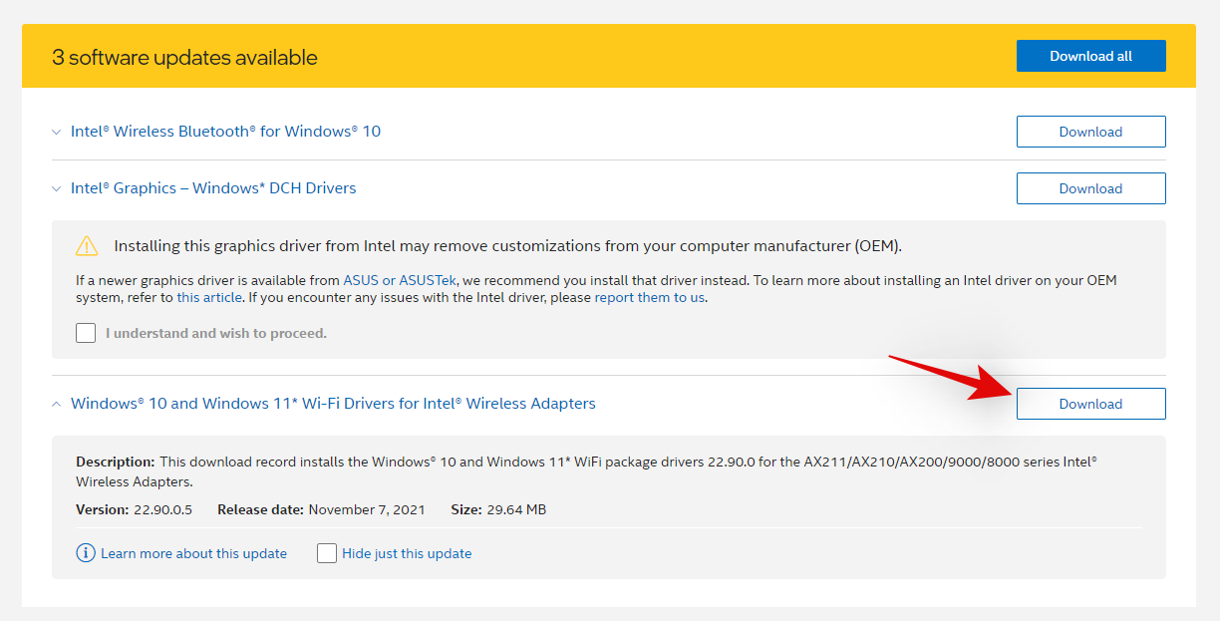Expand the Intel Wireless Bluetooth entry
Viewport: 1220px width, 621px height.
coord(57,131)
